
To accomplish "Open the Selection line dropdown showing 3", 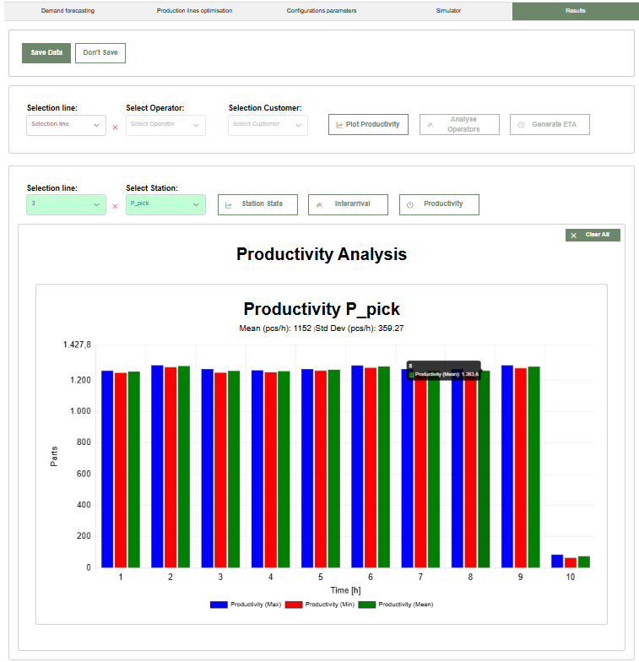I will [66, 204].
